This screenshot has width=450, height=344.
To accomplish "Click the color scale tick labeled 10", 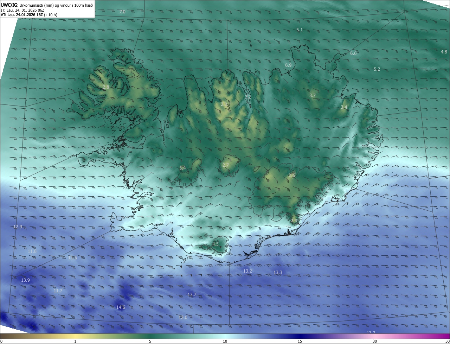I will pyautogui.click(x=225, y=341).
